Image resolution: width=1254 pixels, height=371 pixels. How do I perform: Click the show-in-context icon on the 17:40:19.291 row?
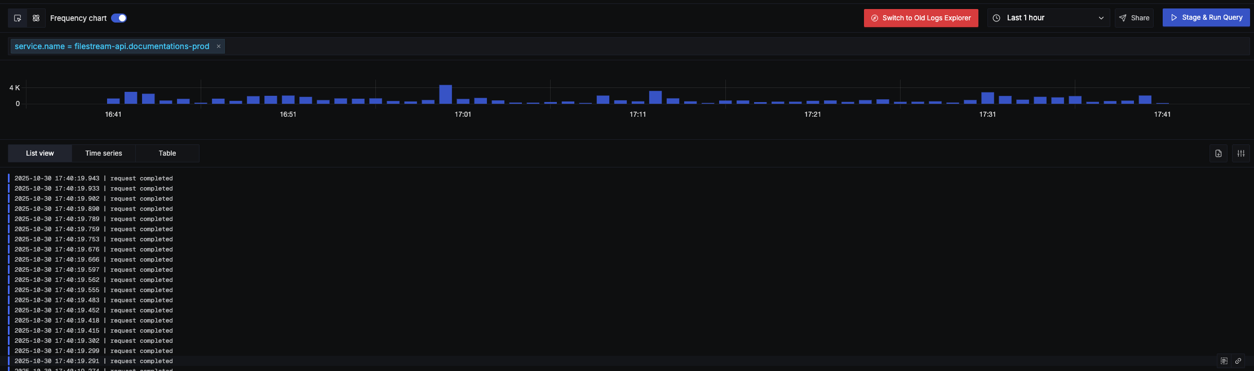coord(1224,361)
